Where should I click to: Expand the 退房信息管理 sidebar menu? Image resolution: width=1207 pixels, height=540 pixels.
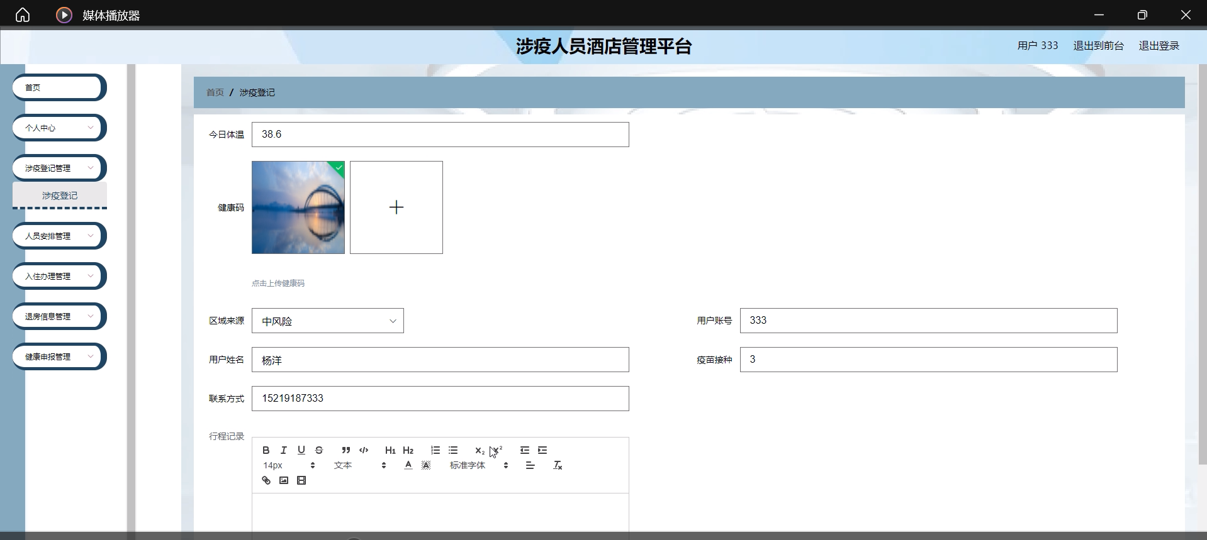click(x=59, y=316)
